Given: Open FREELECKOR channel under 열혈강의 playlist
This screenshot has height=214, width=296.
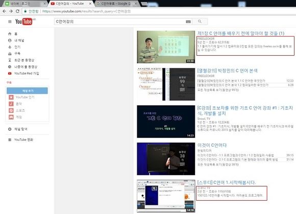Looking at the screenshot, I should click(x=206, y=76).
